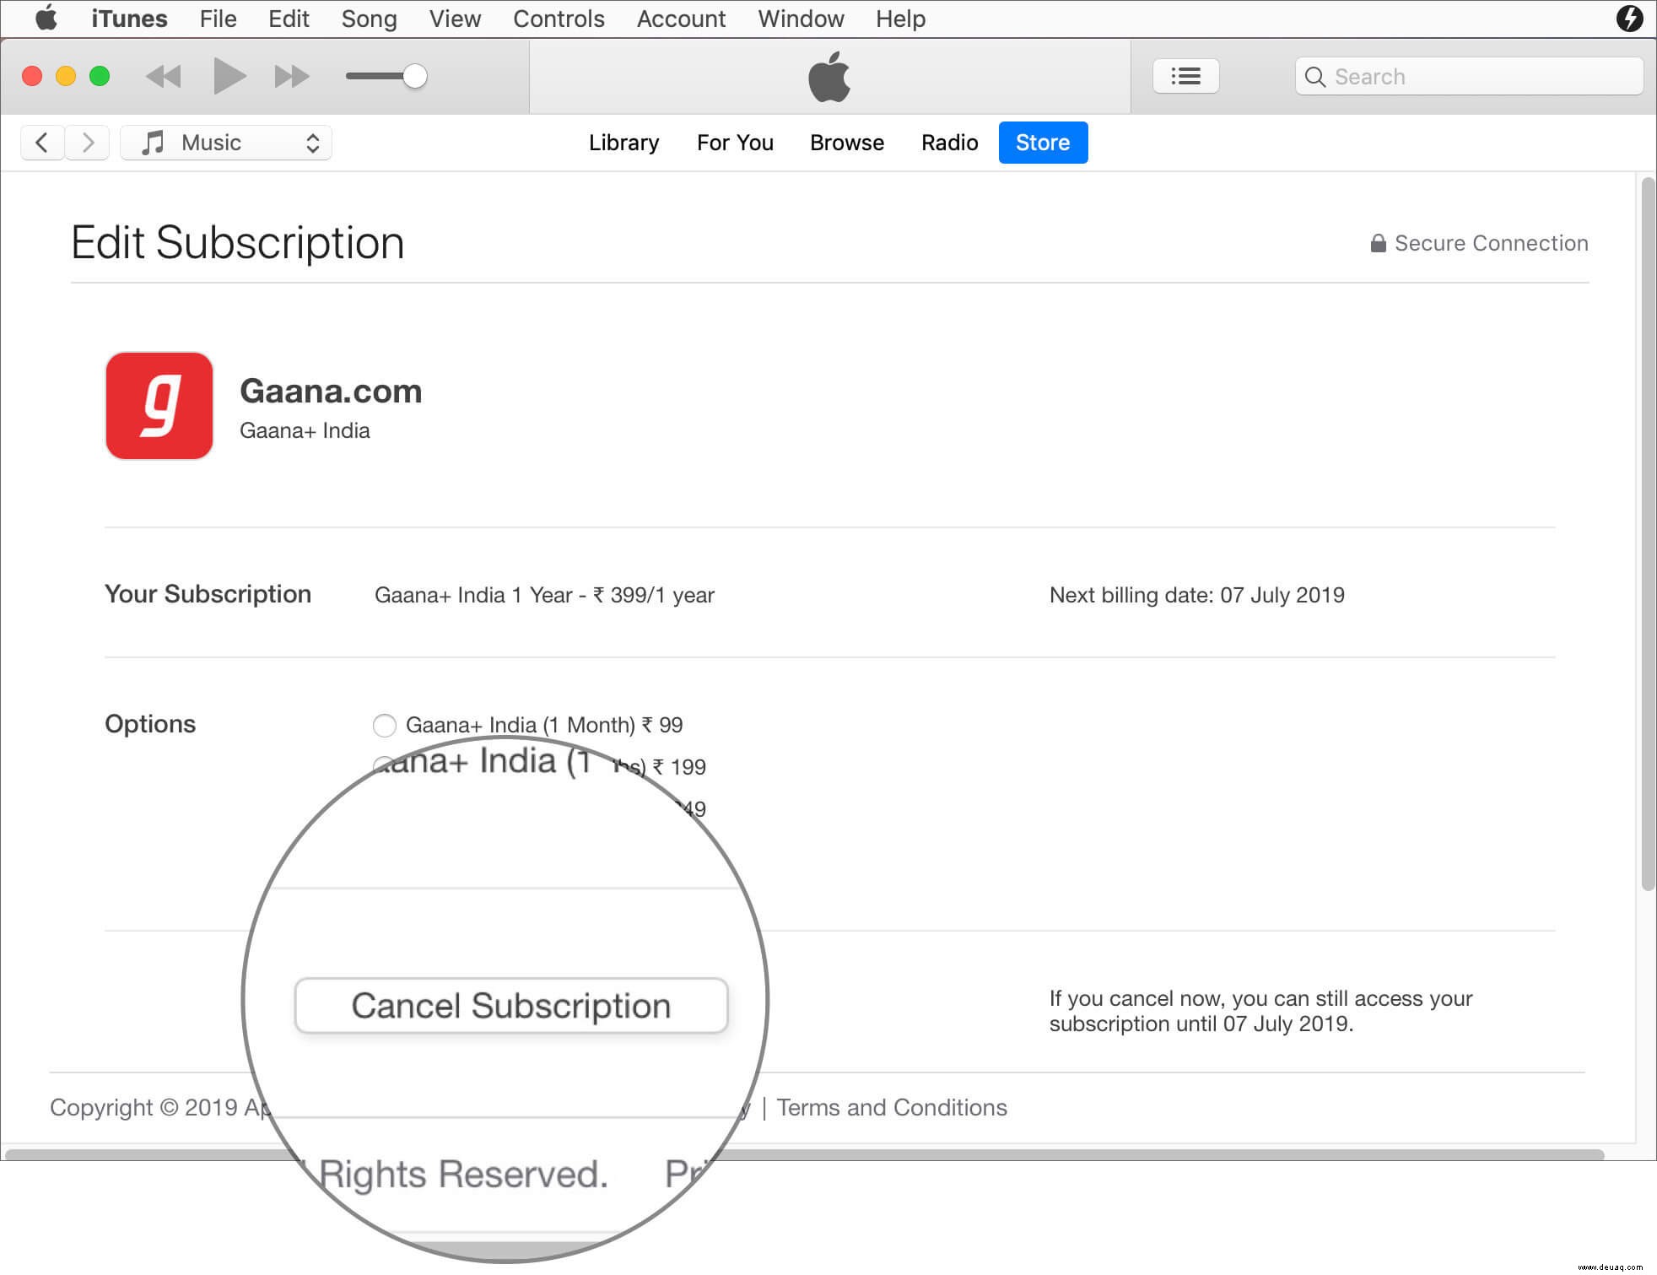Click the lock icon near Secure Connection

point(1376,242)
